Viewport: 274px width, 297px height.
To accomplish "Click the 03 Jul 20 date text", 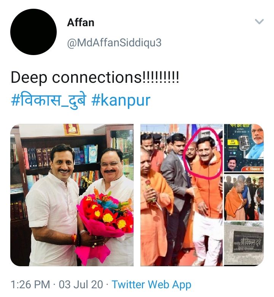I will 81,285.
